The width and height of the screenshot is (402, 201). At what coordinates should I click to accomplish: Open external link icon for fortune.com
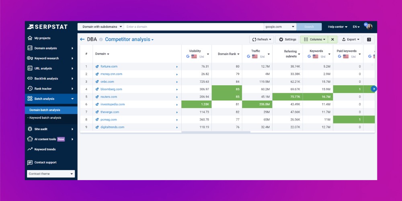click(x=97, y=66)
